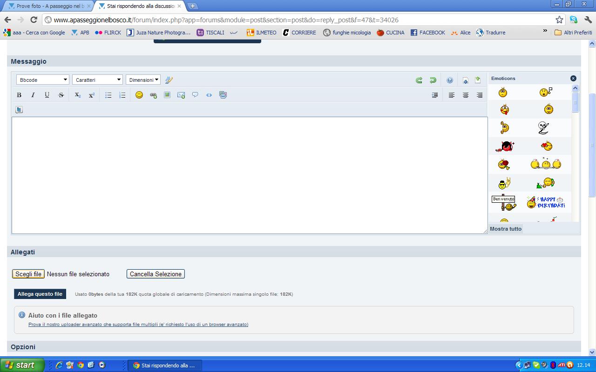Click the underline formatting icon
This screenshot has width=596, height=372.
click(47, 95)
